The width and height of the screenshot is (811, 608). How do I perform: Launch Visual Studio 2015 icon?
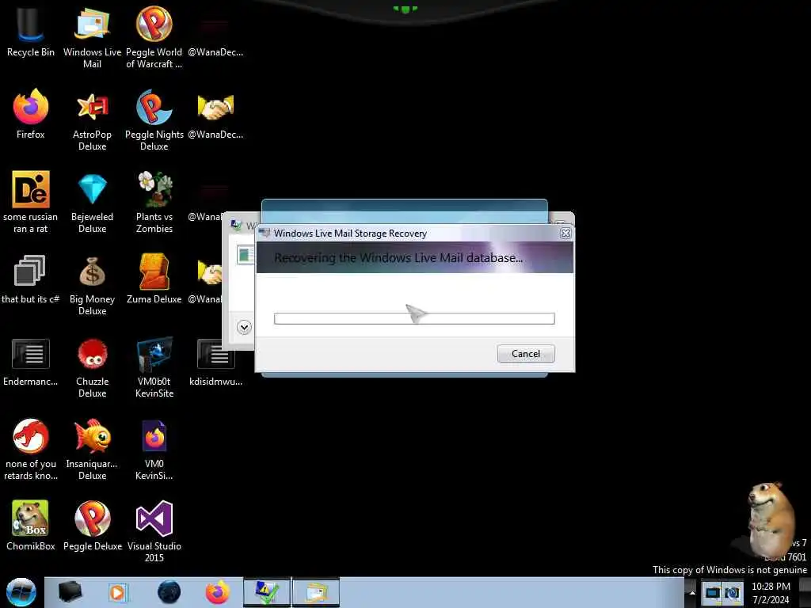154,531
